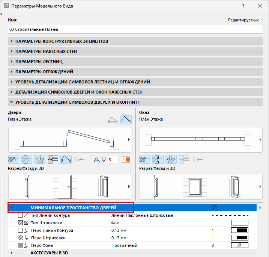Close the Параметры Модельного Вида dialog

point(260,6)
